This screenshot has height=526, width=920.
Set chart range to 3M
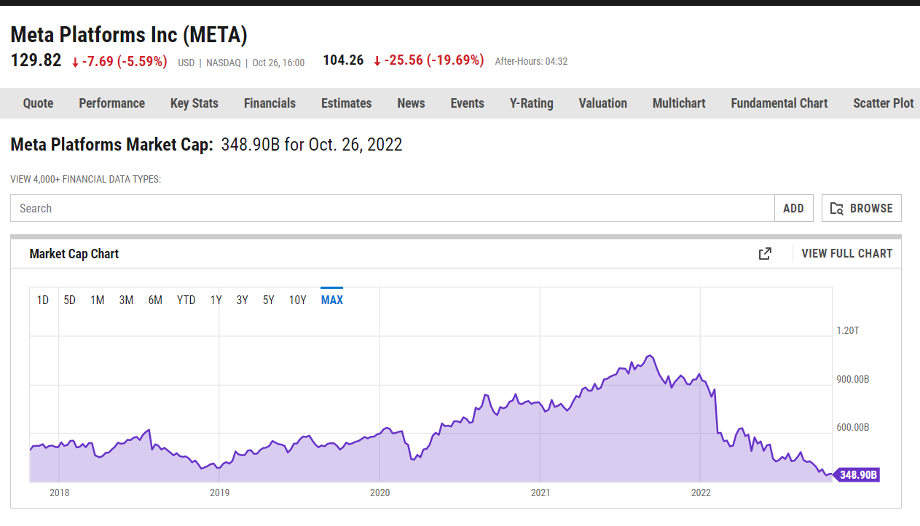click(126, 300)
